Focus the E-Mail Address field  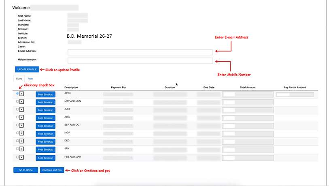pos(140,52)
